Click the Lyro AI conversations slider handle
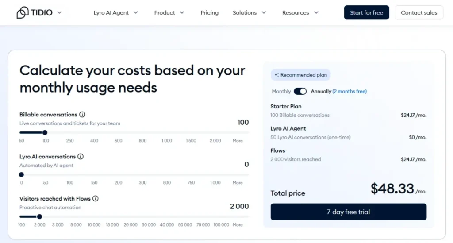453x243 pixels. click(x=21, y=174)
